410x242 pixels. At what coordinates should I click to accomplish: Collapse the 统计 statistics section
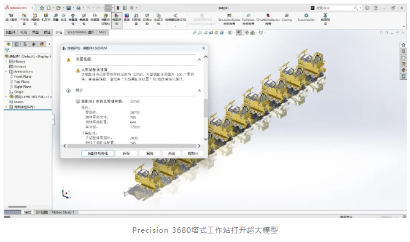199,90
